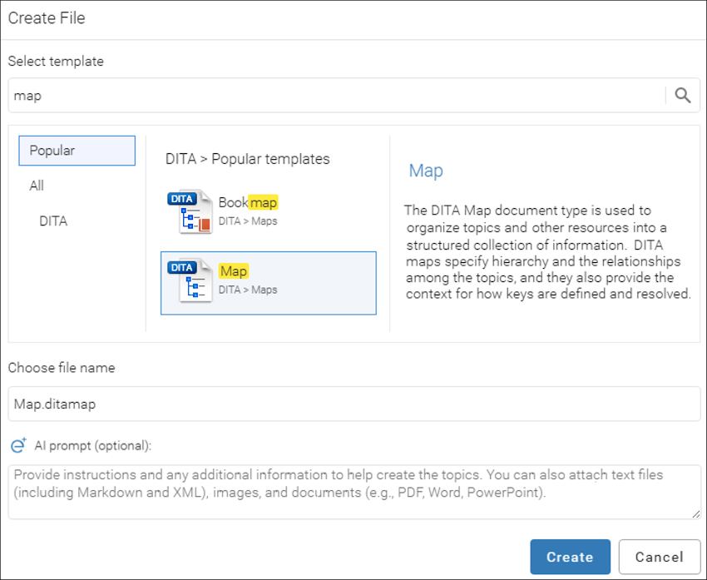Click DITA > Maps path under Map
This screenshot has width=707, height=580.
pos(248,290)
